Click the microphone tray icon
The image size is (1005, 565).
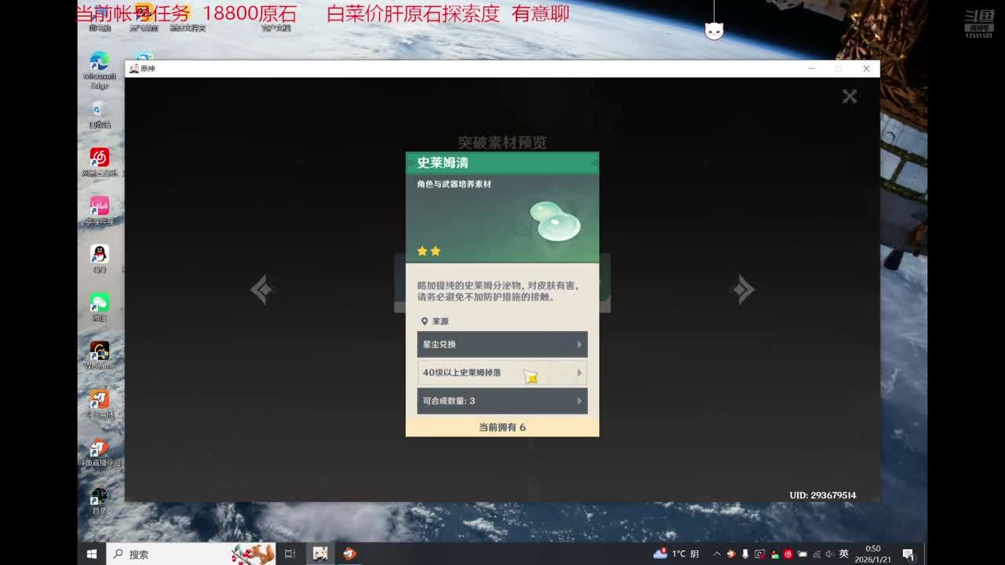point(745,554)
